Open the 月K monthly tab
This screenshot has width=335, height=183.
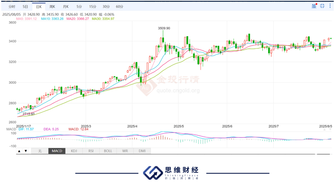pos(65,7)
